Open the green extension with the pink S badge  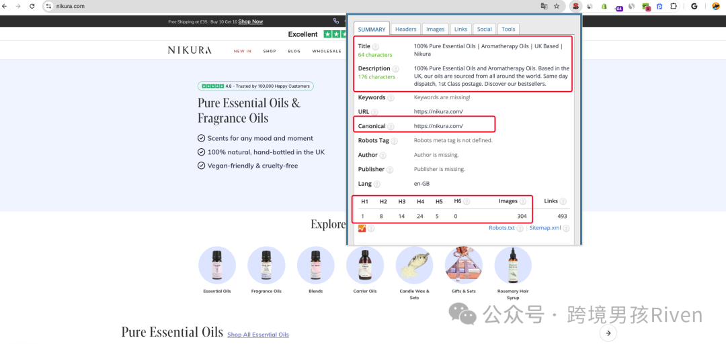tap(647, 7)
